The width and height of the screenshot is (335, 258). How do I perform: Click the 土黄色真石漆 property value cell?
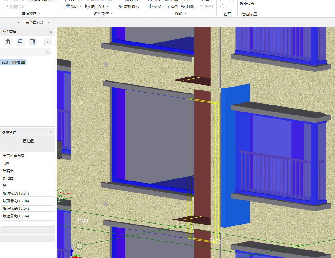tap(28, 156)
